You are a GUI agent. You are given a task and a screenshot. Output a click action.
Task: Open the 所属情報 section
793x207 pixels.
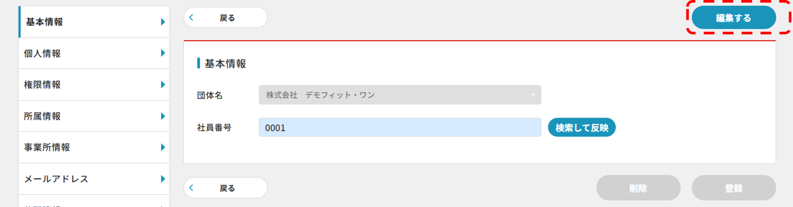pyautogui.click(x=43, y=116)
